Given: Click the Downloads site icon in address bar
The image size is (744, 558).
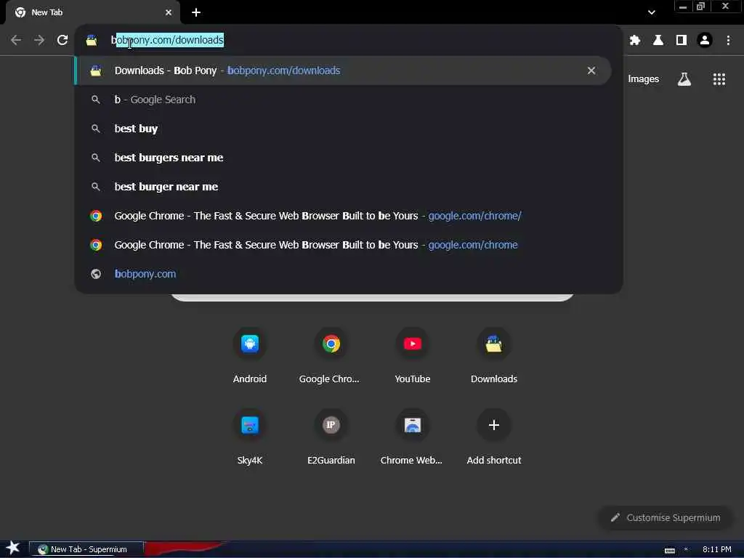Looking at the screenshot, I should [x=92, y=41].
